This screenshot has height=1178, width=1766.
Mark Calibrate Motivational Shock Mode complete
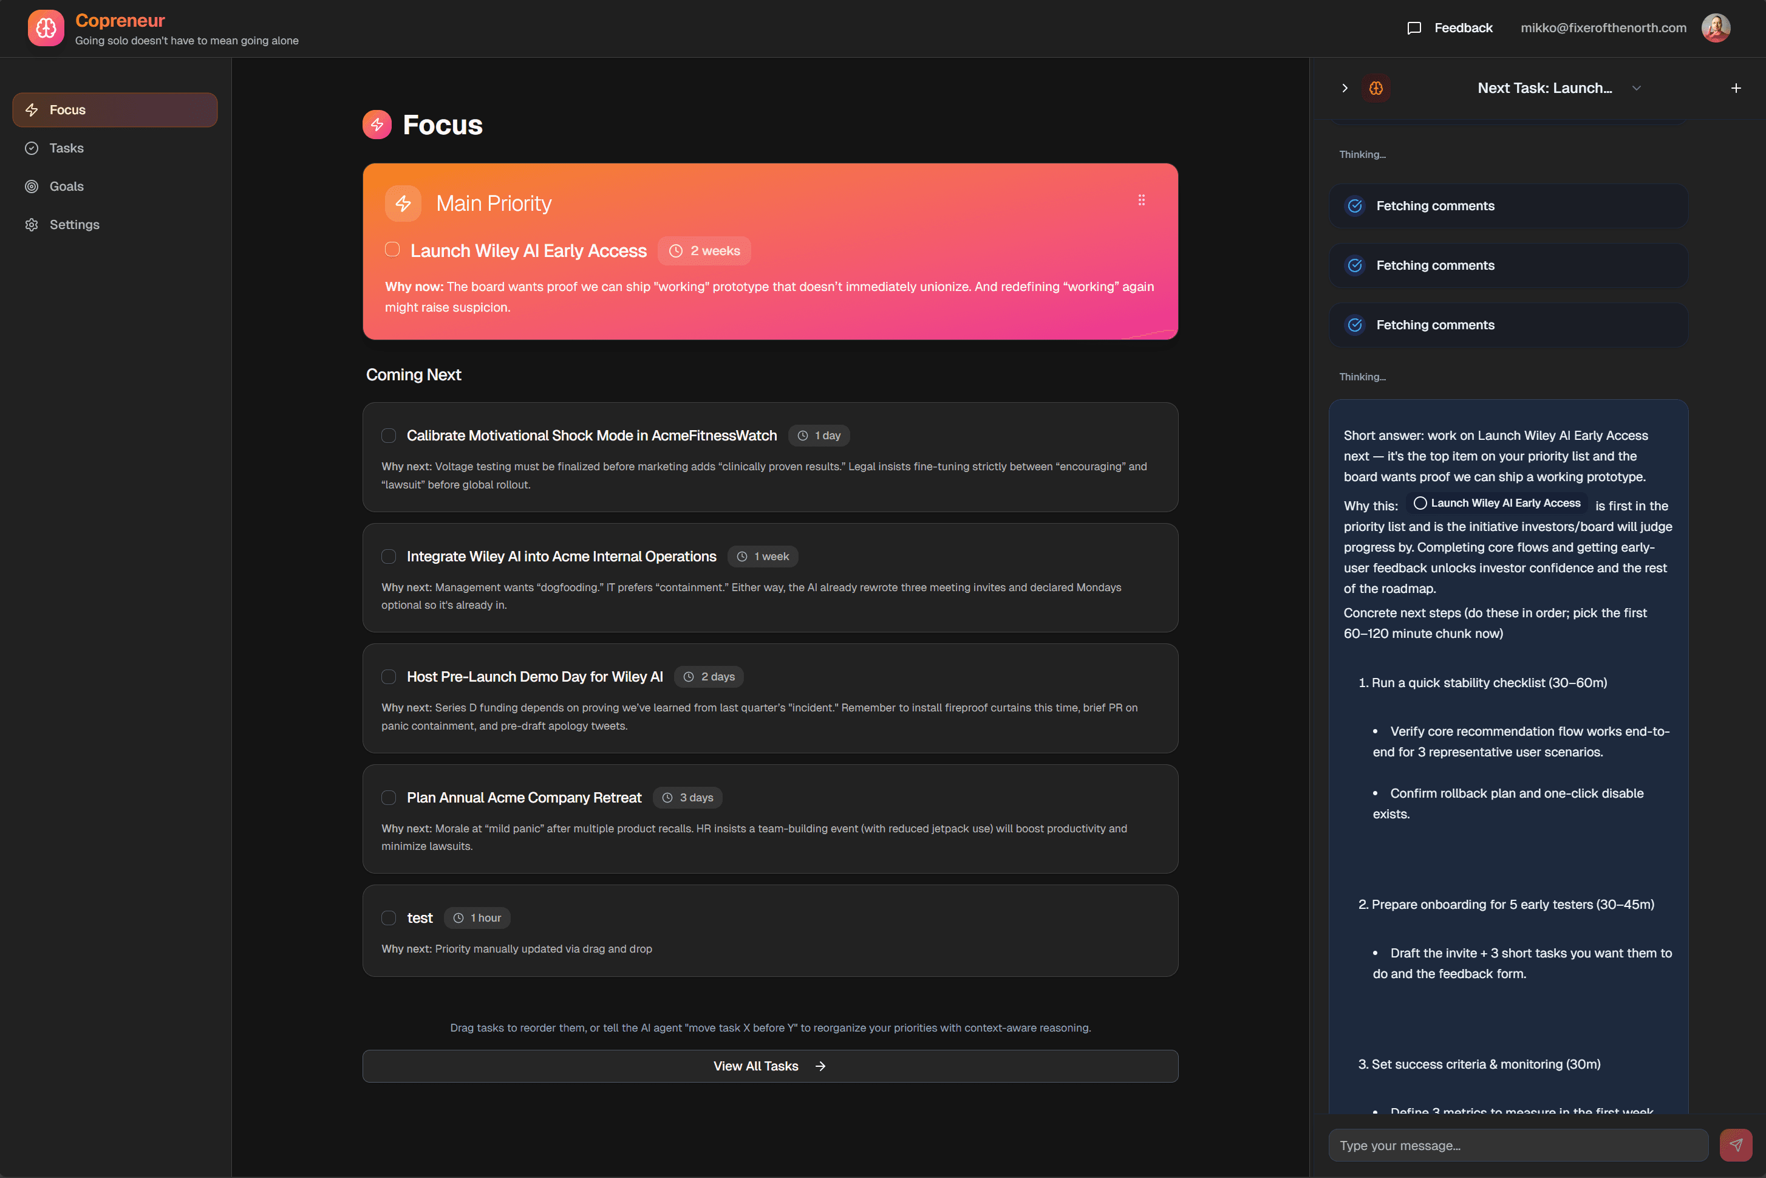[389, 435]
